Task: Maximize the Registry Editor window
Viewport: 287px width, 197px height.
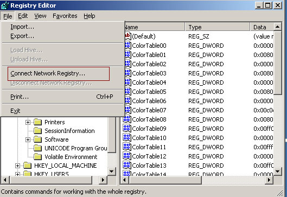Action: click(268, 5)
